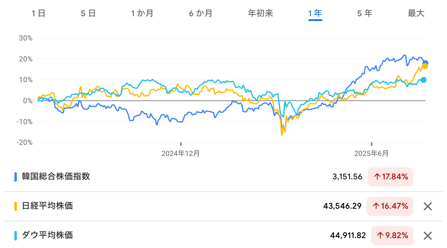The width and height of the screenshot is (447, 248).
Task: Click yellow endpoint dot on chart line
Action: click(x=425, y=66)
